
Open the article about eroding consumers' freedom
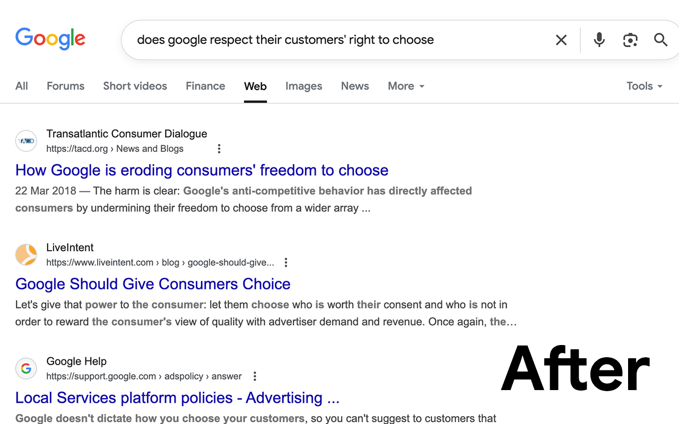[202, 170]
